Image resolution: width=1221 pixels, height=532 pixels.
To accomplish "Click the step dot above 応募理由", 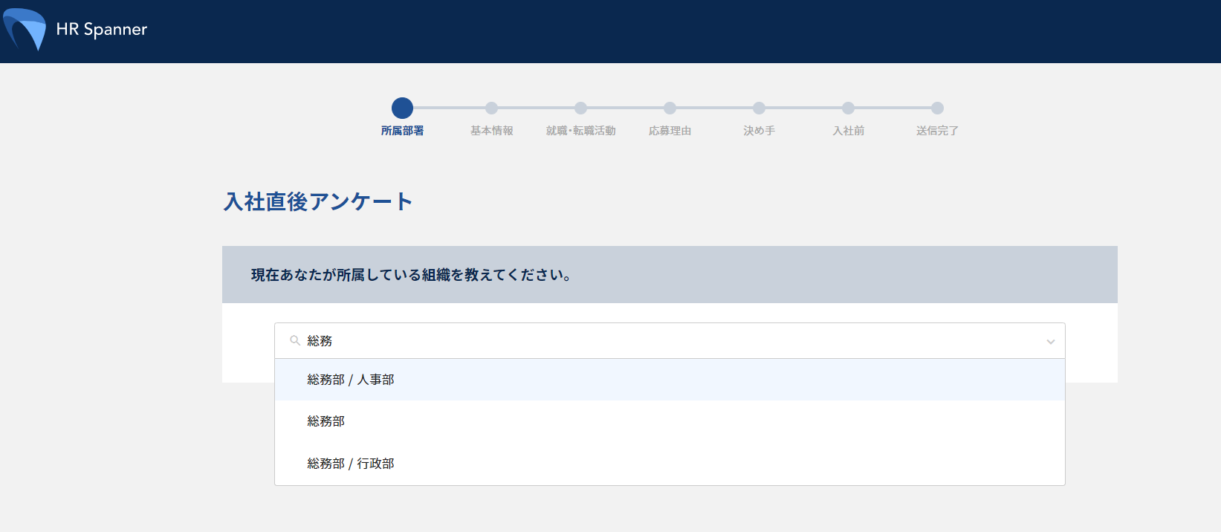I will (670, 108).
